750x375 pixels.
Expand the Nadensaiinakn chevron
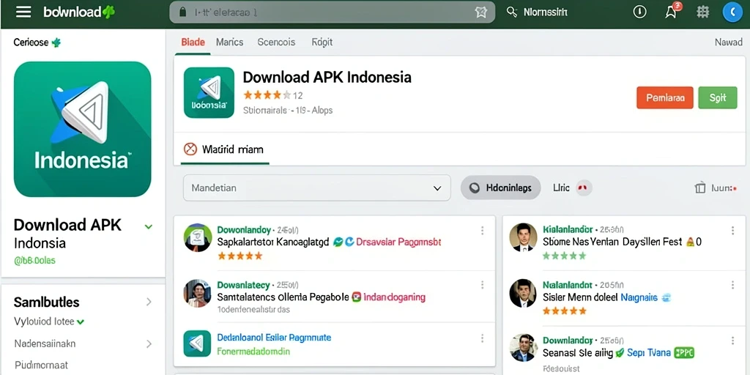[x=149, y=344]
